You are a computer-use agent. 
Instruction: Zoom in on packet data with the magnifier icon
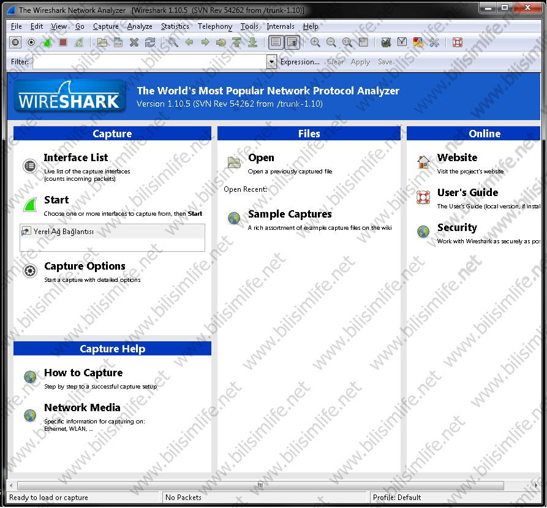[x=314, y=42]
